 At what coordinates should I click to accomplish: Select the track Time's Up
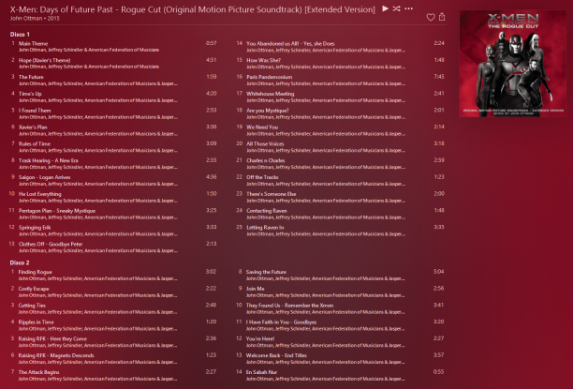point(30,94)
